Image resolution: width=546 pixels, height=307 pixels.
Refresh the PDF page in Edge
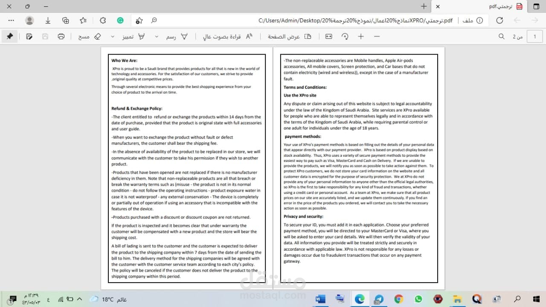pyautogui.click(x=500, y=20)
